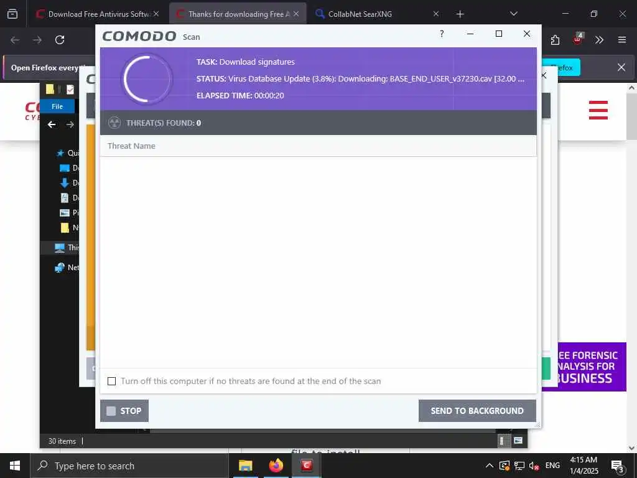
Task: Open Windows Start menu
Action: (15, 466)
